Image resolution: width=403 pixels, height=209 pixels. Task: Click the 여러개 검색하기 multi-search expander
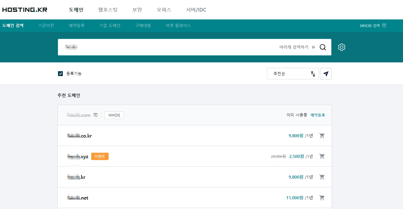click(294, 47)
